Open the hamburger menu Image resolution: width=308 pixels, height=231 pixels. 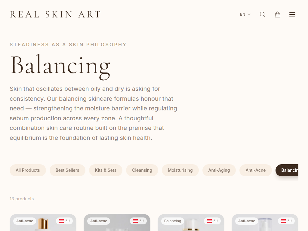click(292, 14)
